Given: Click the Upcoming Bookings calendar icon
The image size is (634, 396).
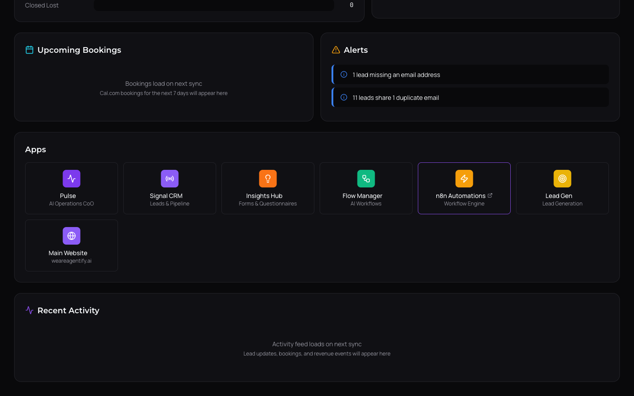Looking at the screenshot, I should coord(29,50).
